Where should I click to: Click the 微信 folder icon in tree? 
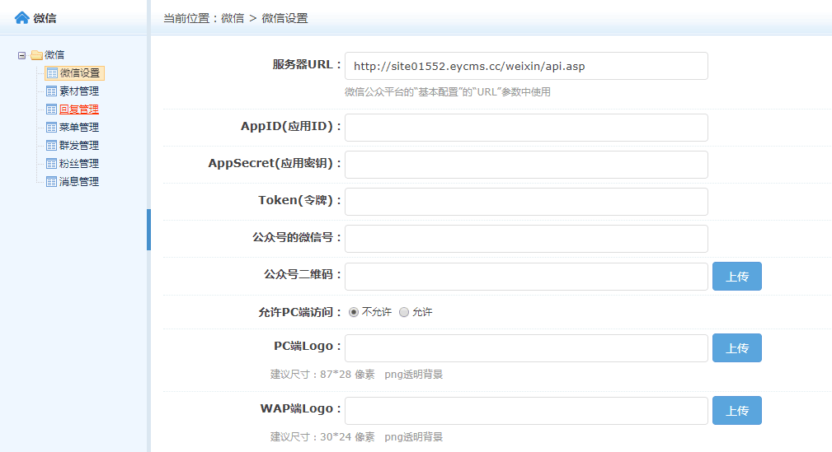tap(36, 55)
